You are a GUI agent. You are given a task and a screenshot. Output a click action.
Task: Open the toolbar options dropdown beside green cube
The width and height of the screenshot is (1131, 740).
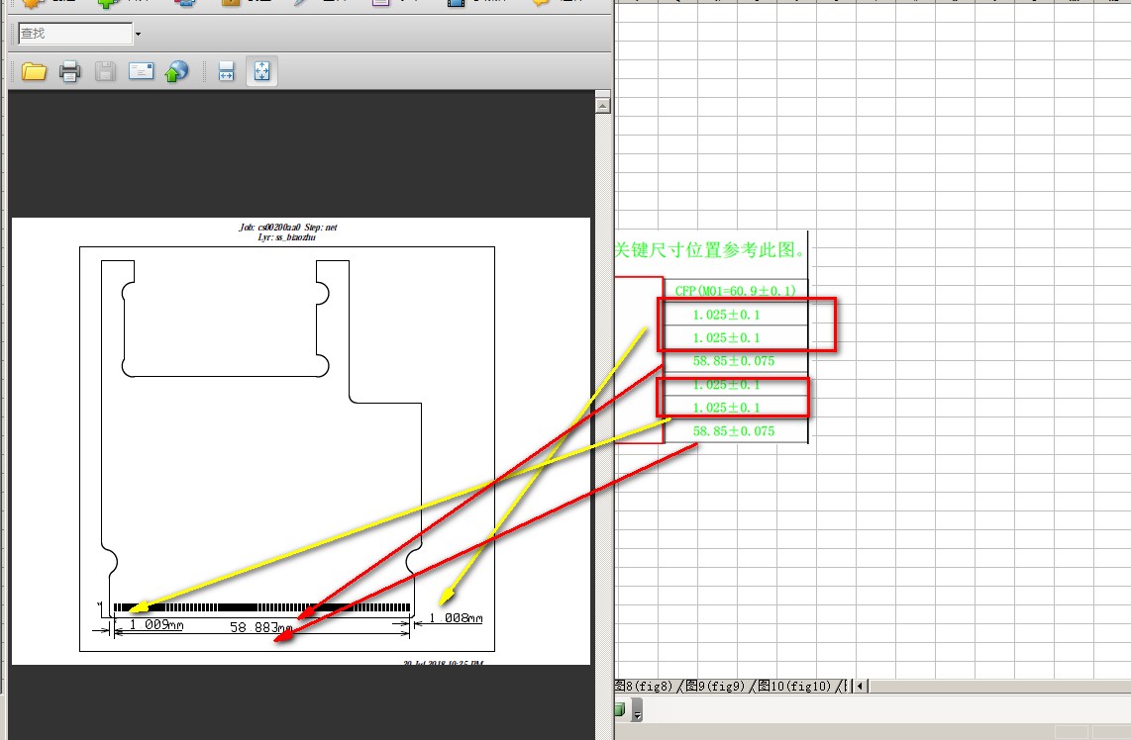coord(637,711)
